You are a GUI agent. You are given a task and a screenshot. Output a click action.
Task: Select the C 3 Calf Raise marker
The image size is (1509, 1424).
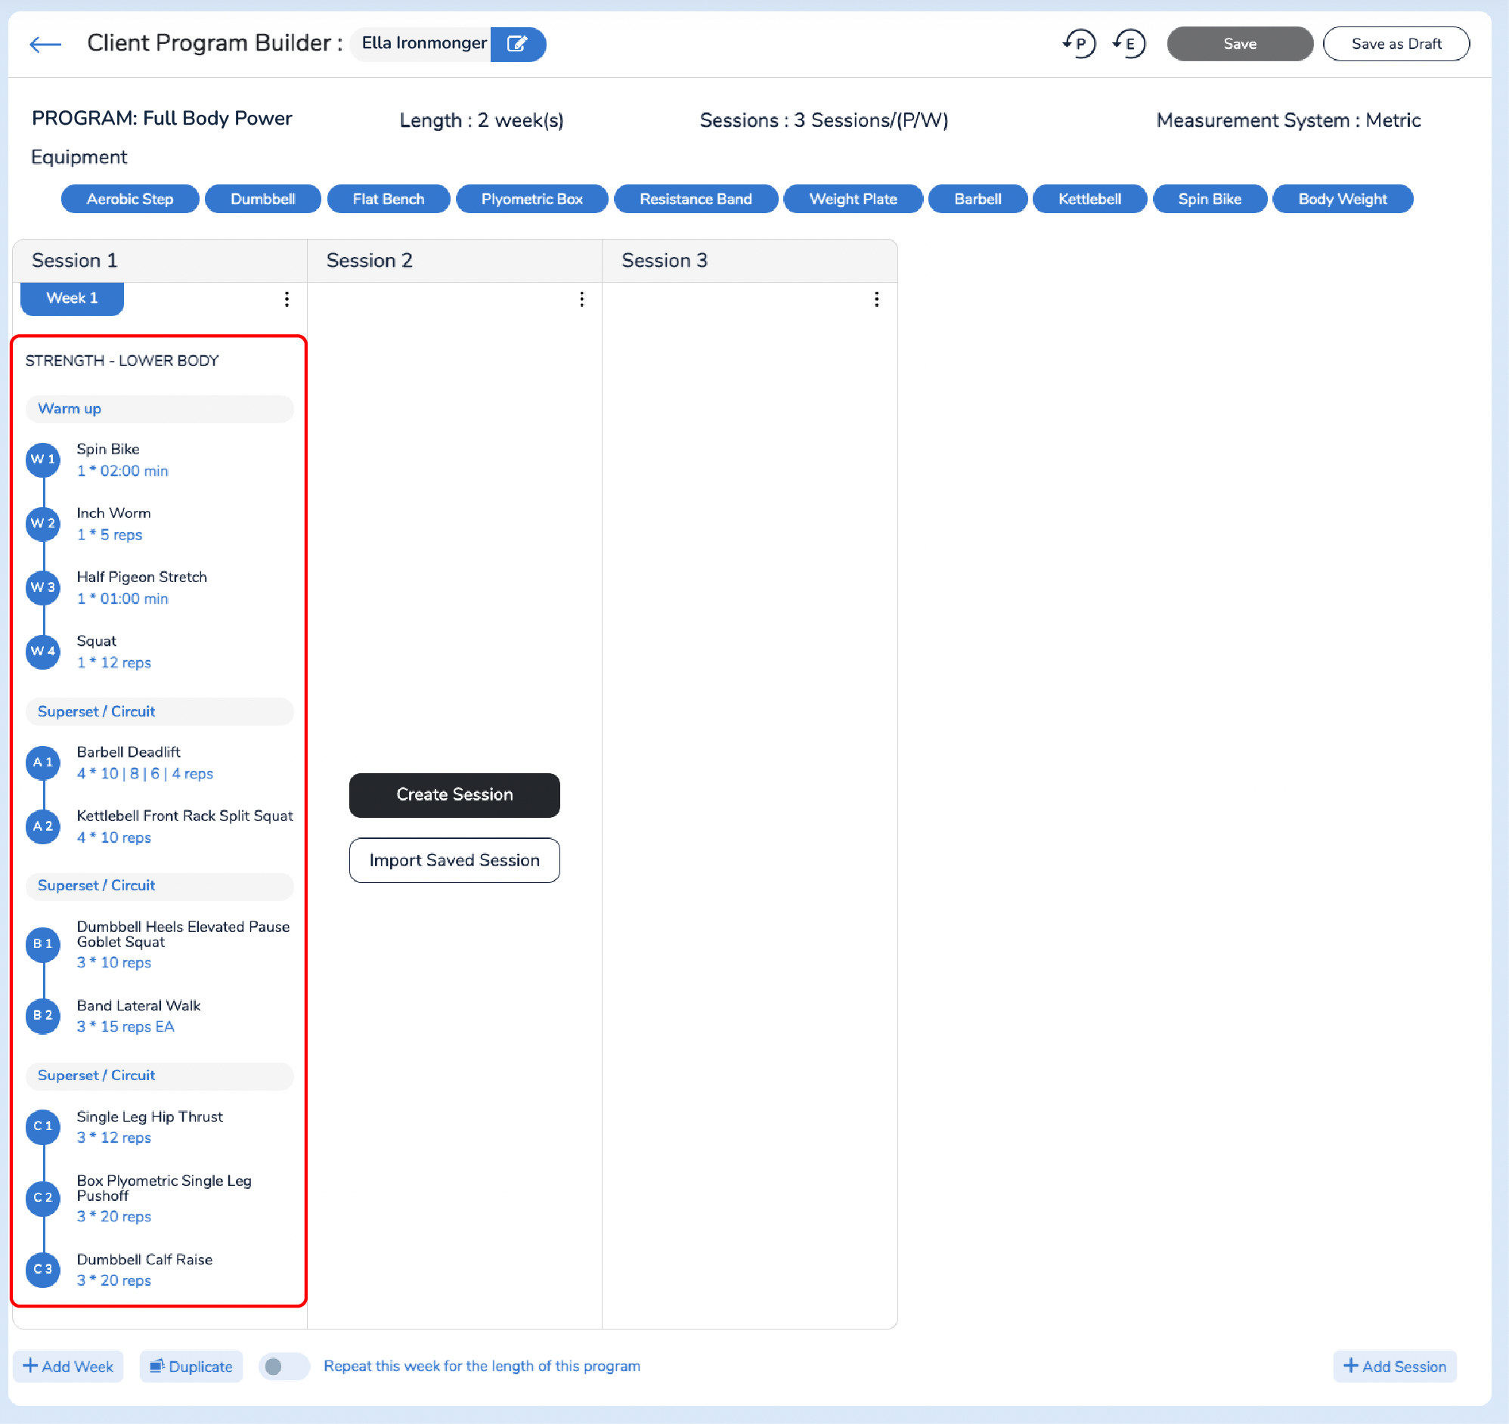tap(43, 1270)
